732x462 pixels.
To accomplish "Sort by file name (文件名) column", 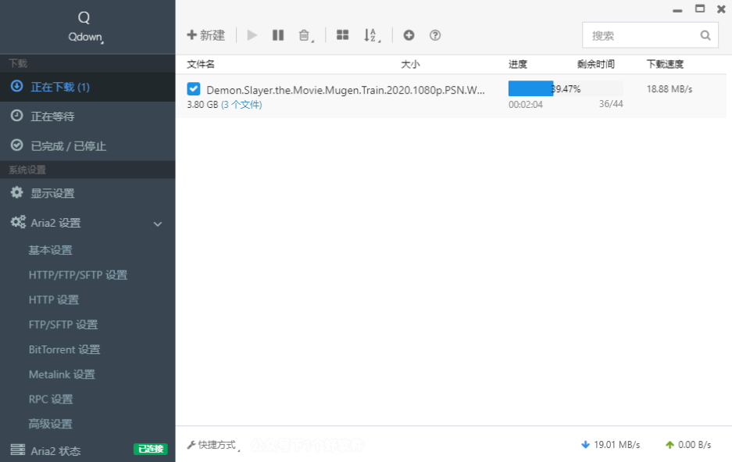I will [x=201, y=64].
